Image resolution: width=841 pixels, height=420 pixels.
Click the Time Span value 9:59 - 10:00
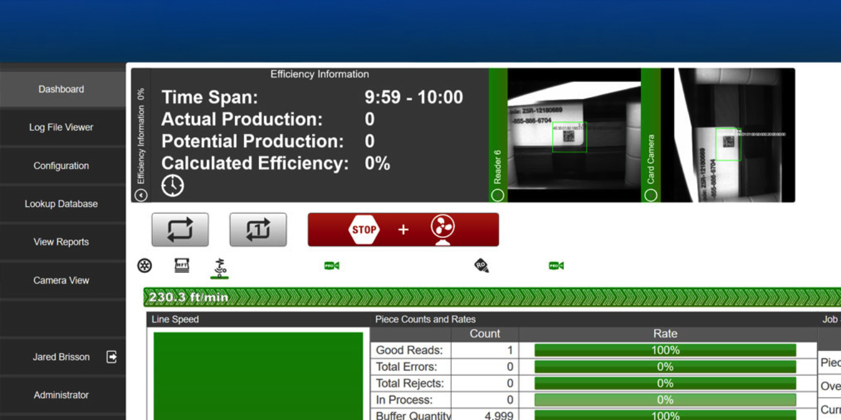click(414, 97)
